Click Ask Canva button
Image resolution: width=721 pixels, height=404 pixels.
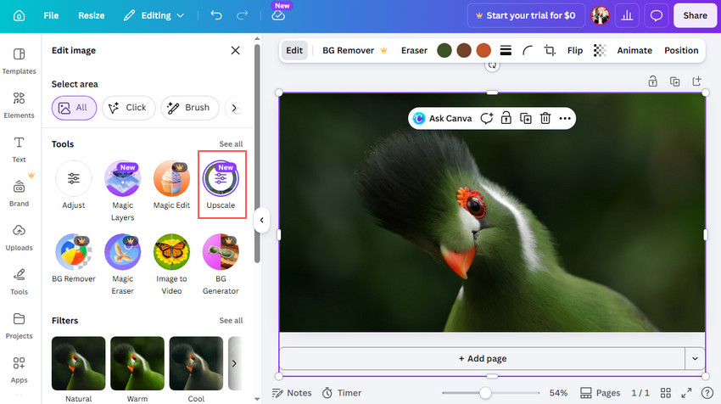(442, 118)
